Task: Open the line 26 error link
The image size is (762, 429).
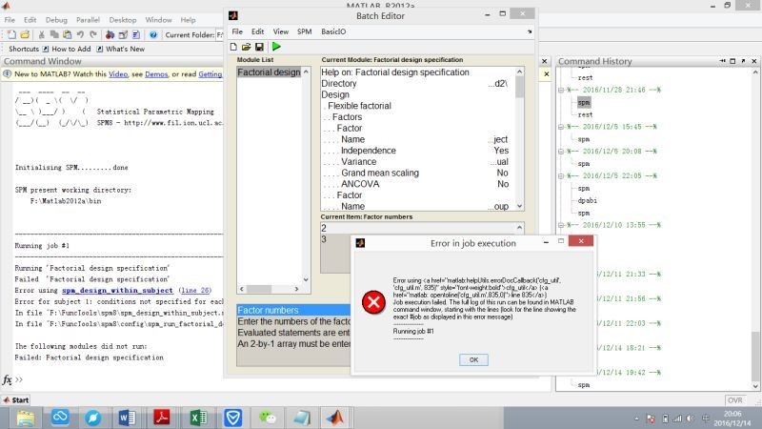Action: [x=195, y=291]
